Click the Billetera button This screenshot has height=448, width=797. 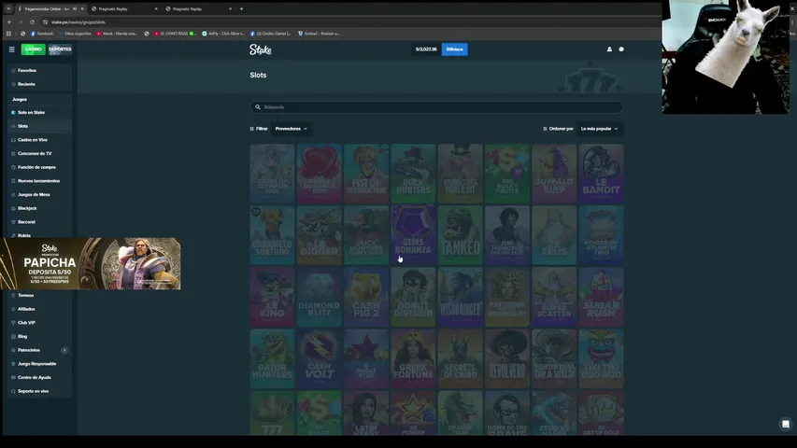pyautogui.click(x=454, y=49)
